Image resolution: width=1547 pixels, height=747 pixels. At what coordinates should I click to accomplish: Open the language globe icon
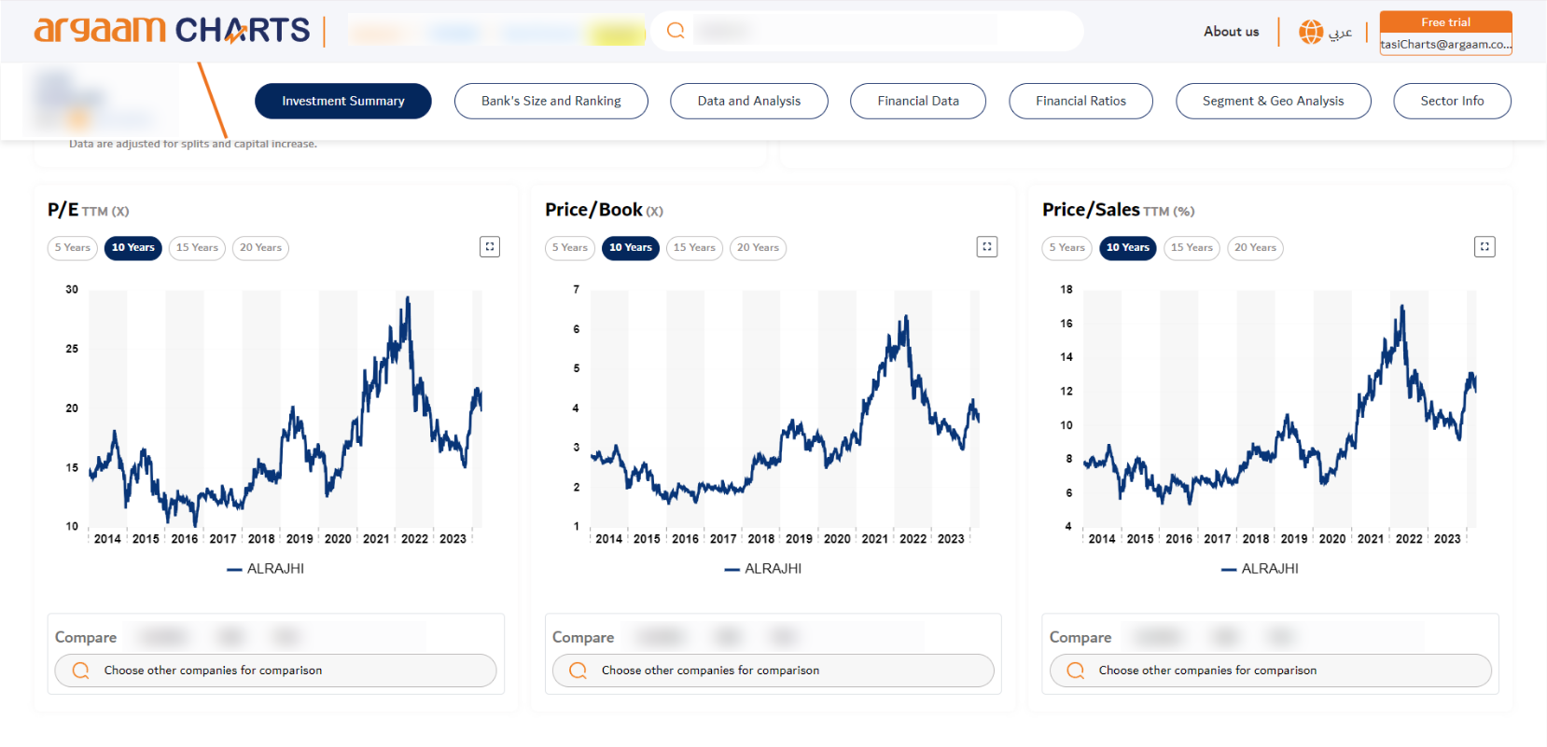[1310, 31]
